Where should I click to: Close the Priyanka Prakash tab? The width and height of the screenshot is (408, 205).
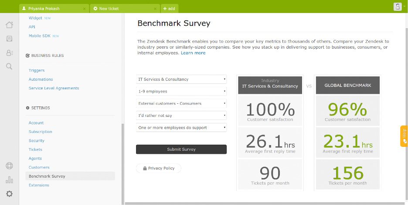pyautogui.click(x=84, y=9)
